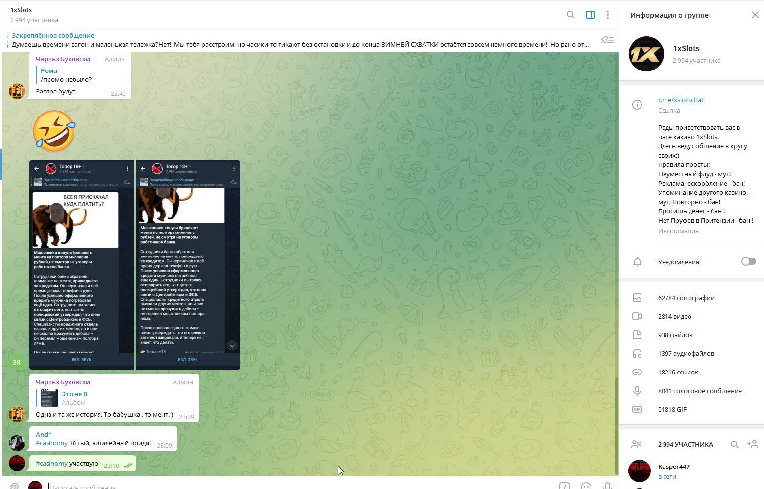Click the ЭЯ sender avatar
Image resolution: width=764 pixels, height=489 pixels.
click(17, 362)
